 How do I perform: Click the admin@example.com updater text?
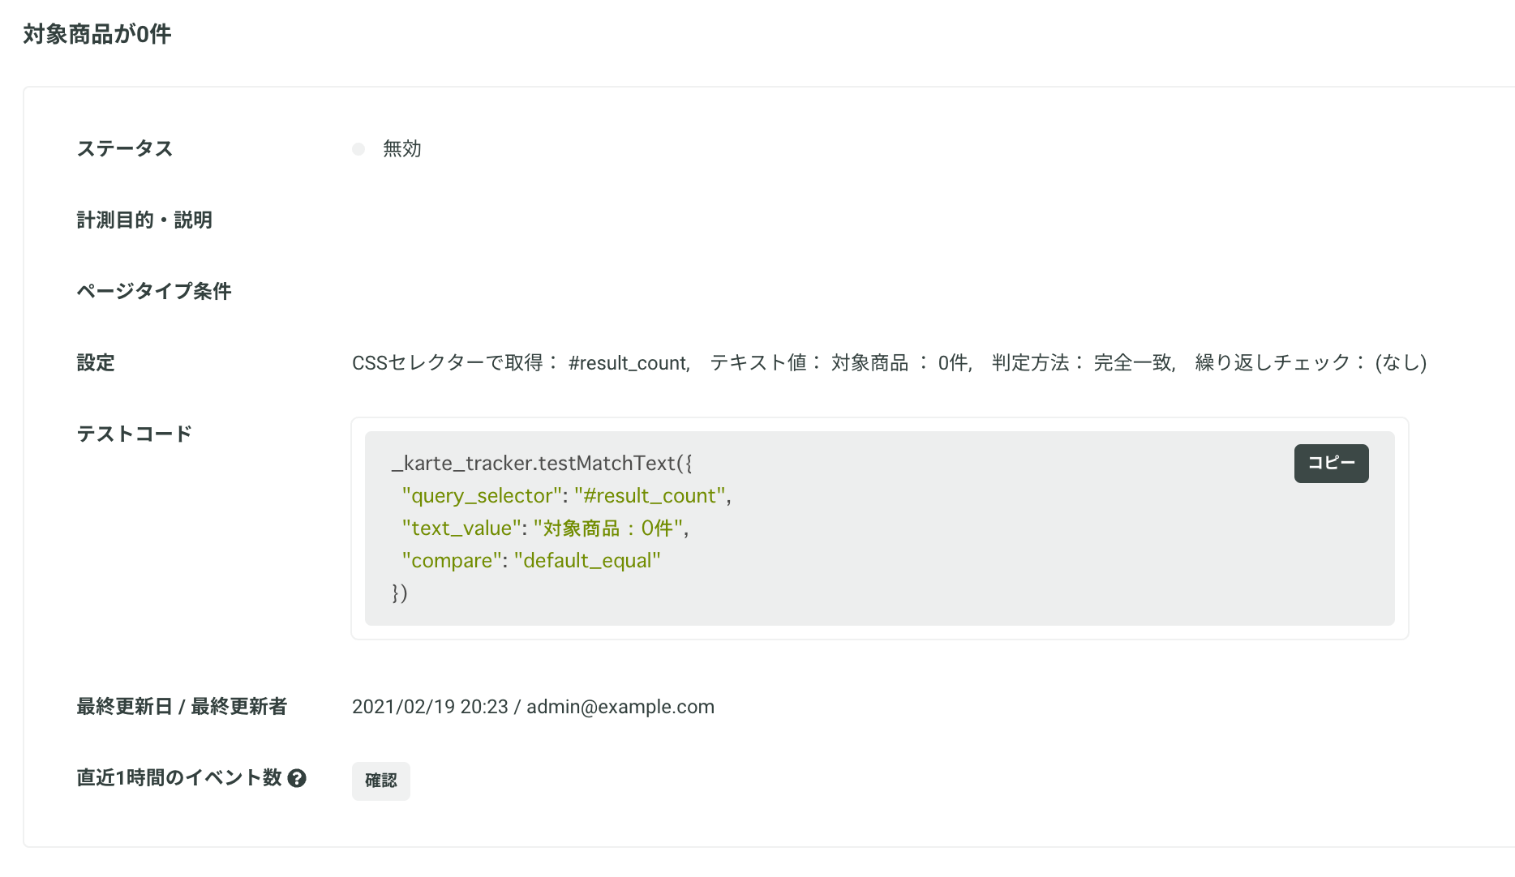(x=620, y=707)
